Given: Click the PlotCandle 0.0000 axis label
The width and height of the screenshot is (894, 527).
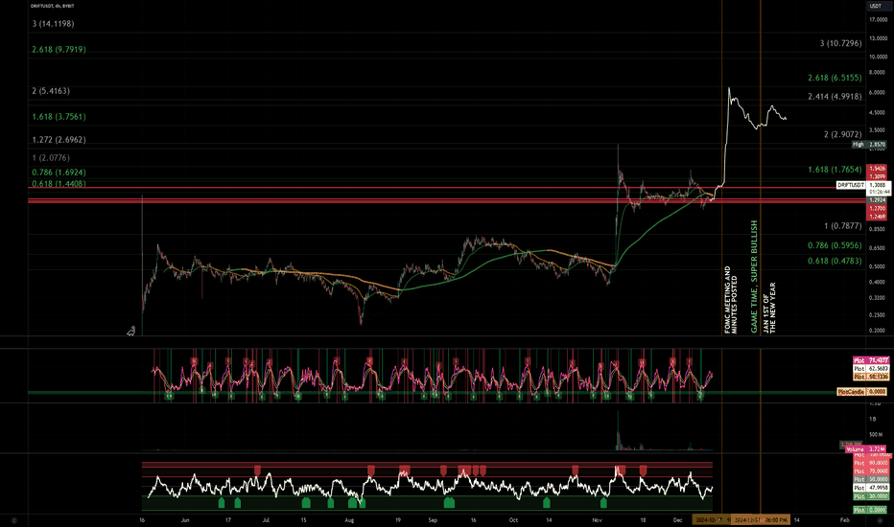Looking at the screenshot, I should (861, 391).
